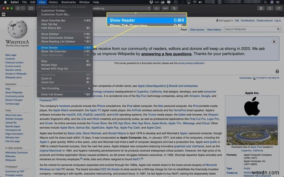Switch to the Read tab
Viewport: 284px width, 177px height.
[x=184, y=30]
